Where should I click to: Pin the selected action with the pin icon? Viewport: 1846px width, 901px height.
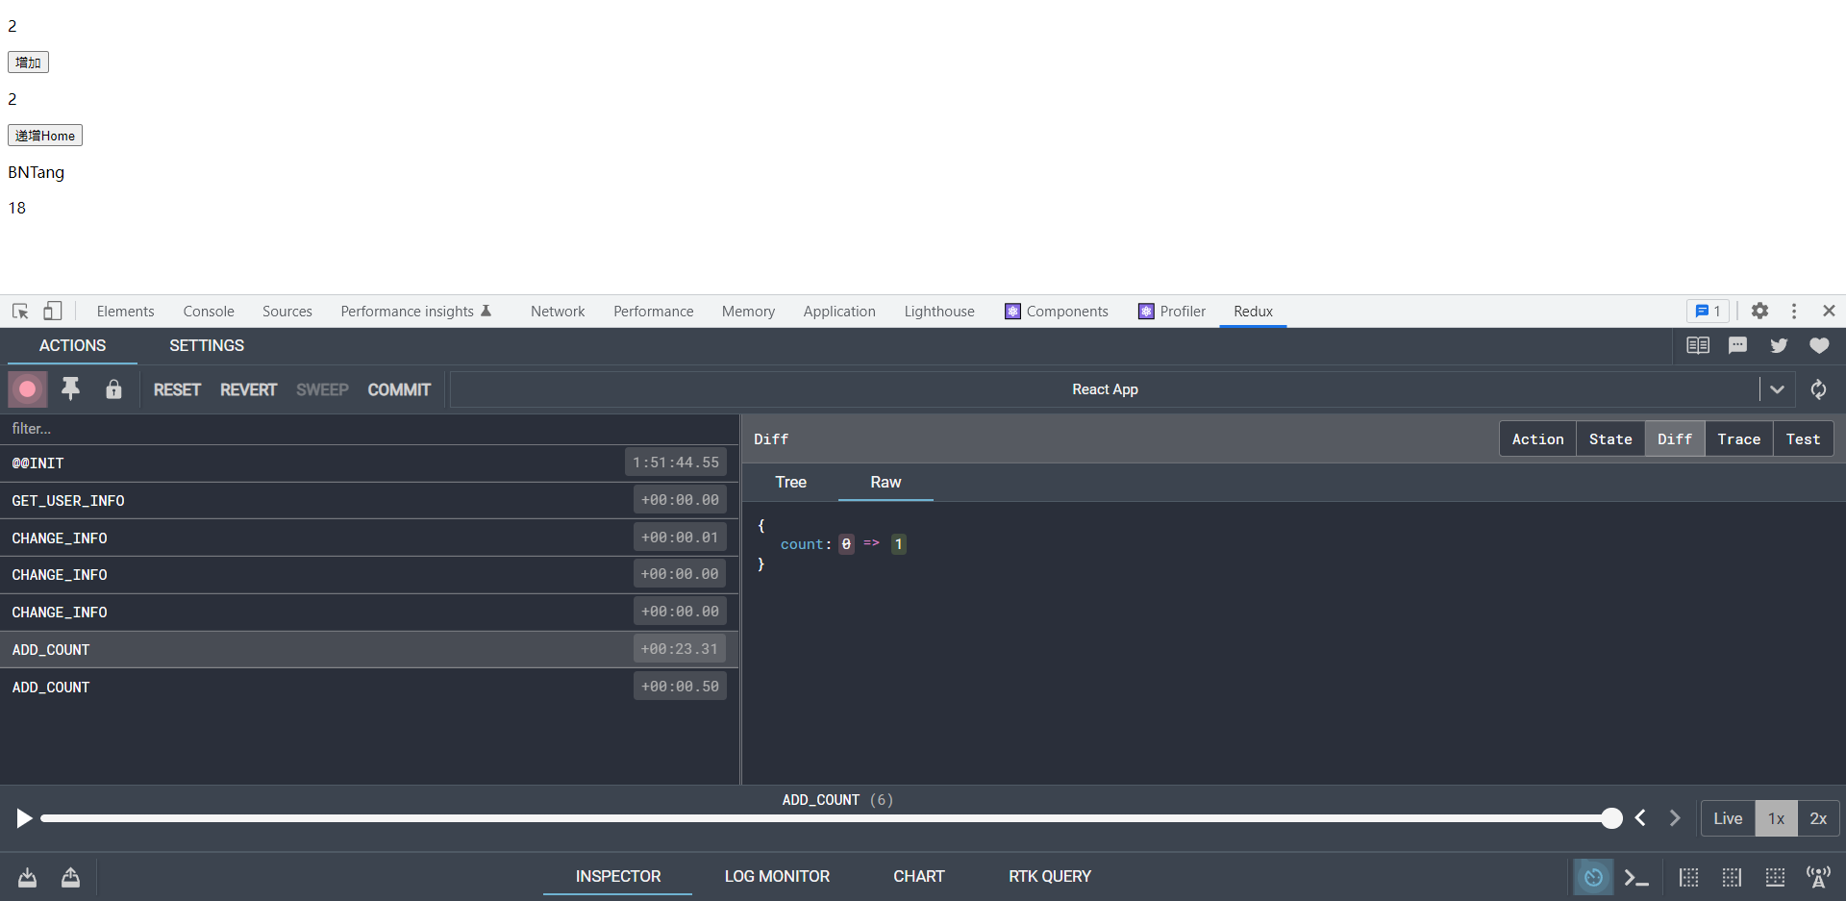[70, 388]
